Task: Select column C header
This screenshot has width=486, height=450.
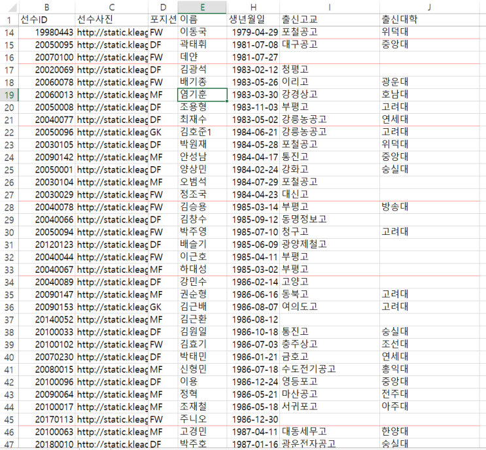Action: click(112, 7)
